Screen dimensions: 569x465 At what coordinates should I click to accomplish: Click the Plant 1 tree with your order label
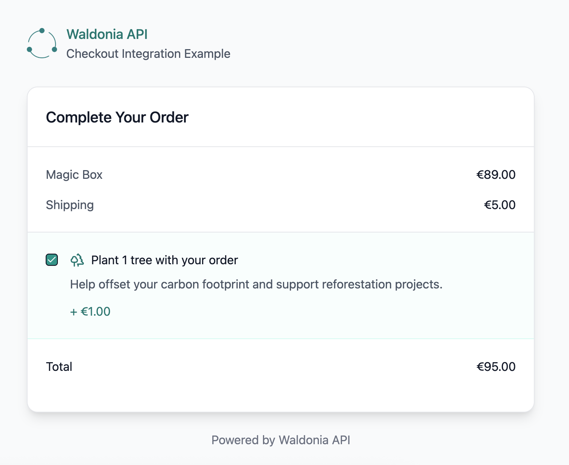(x=165, y=260)
